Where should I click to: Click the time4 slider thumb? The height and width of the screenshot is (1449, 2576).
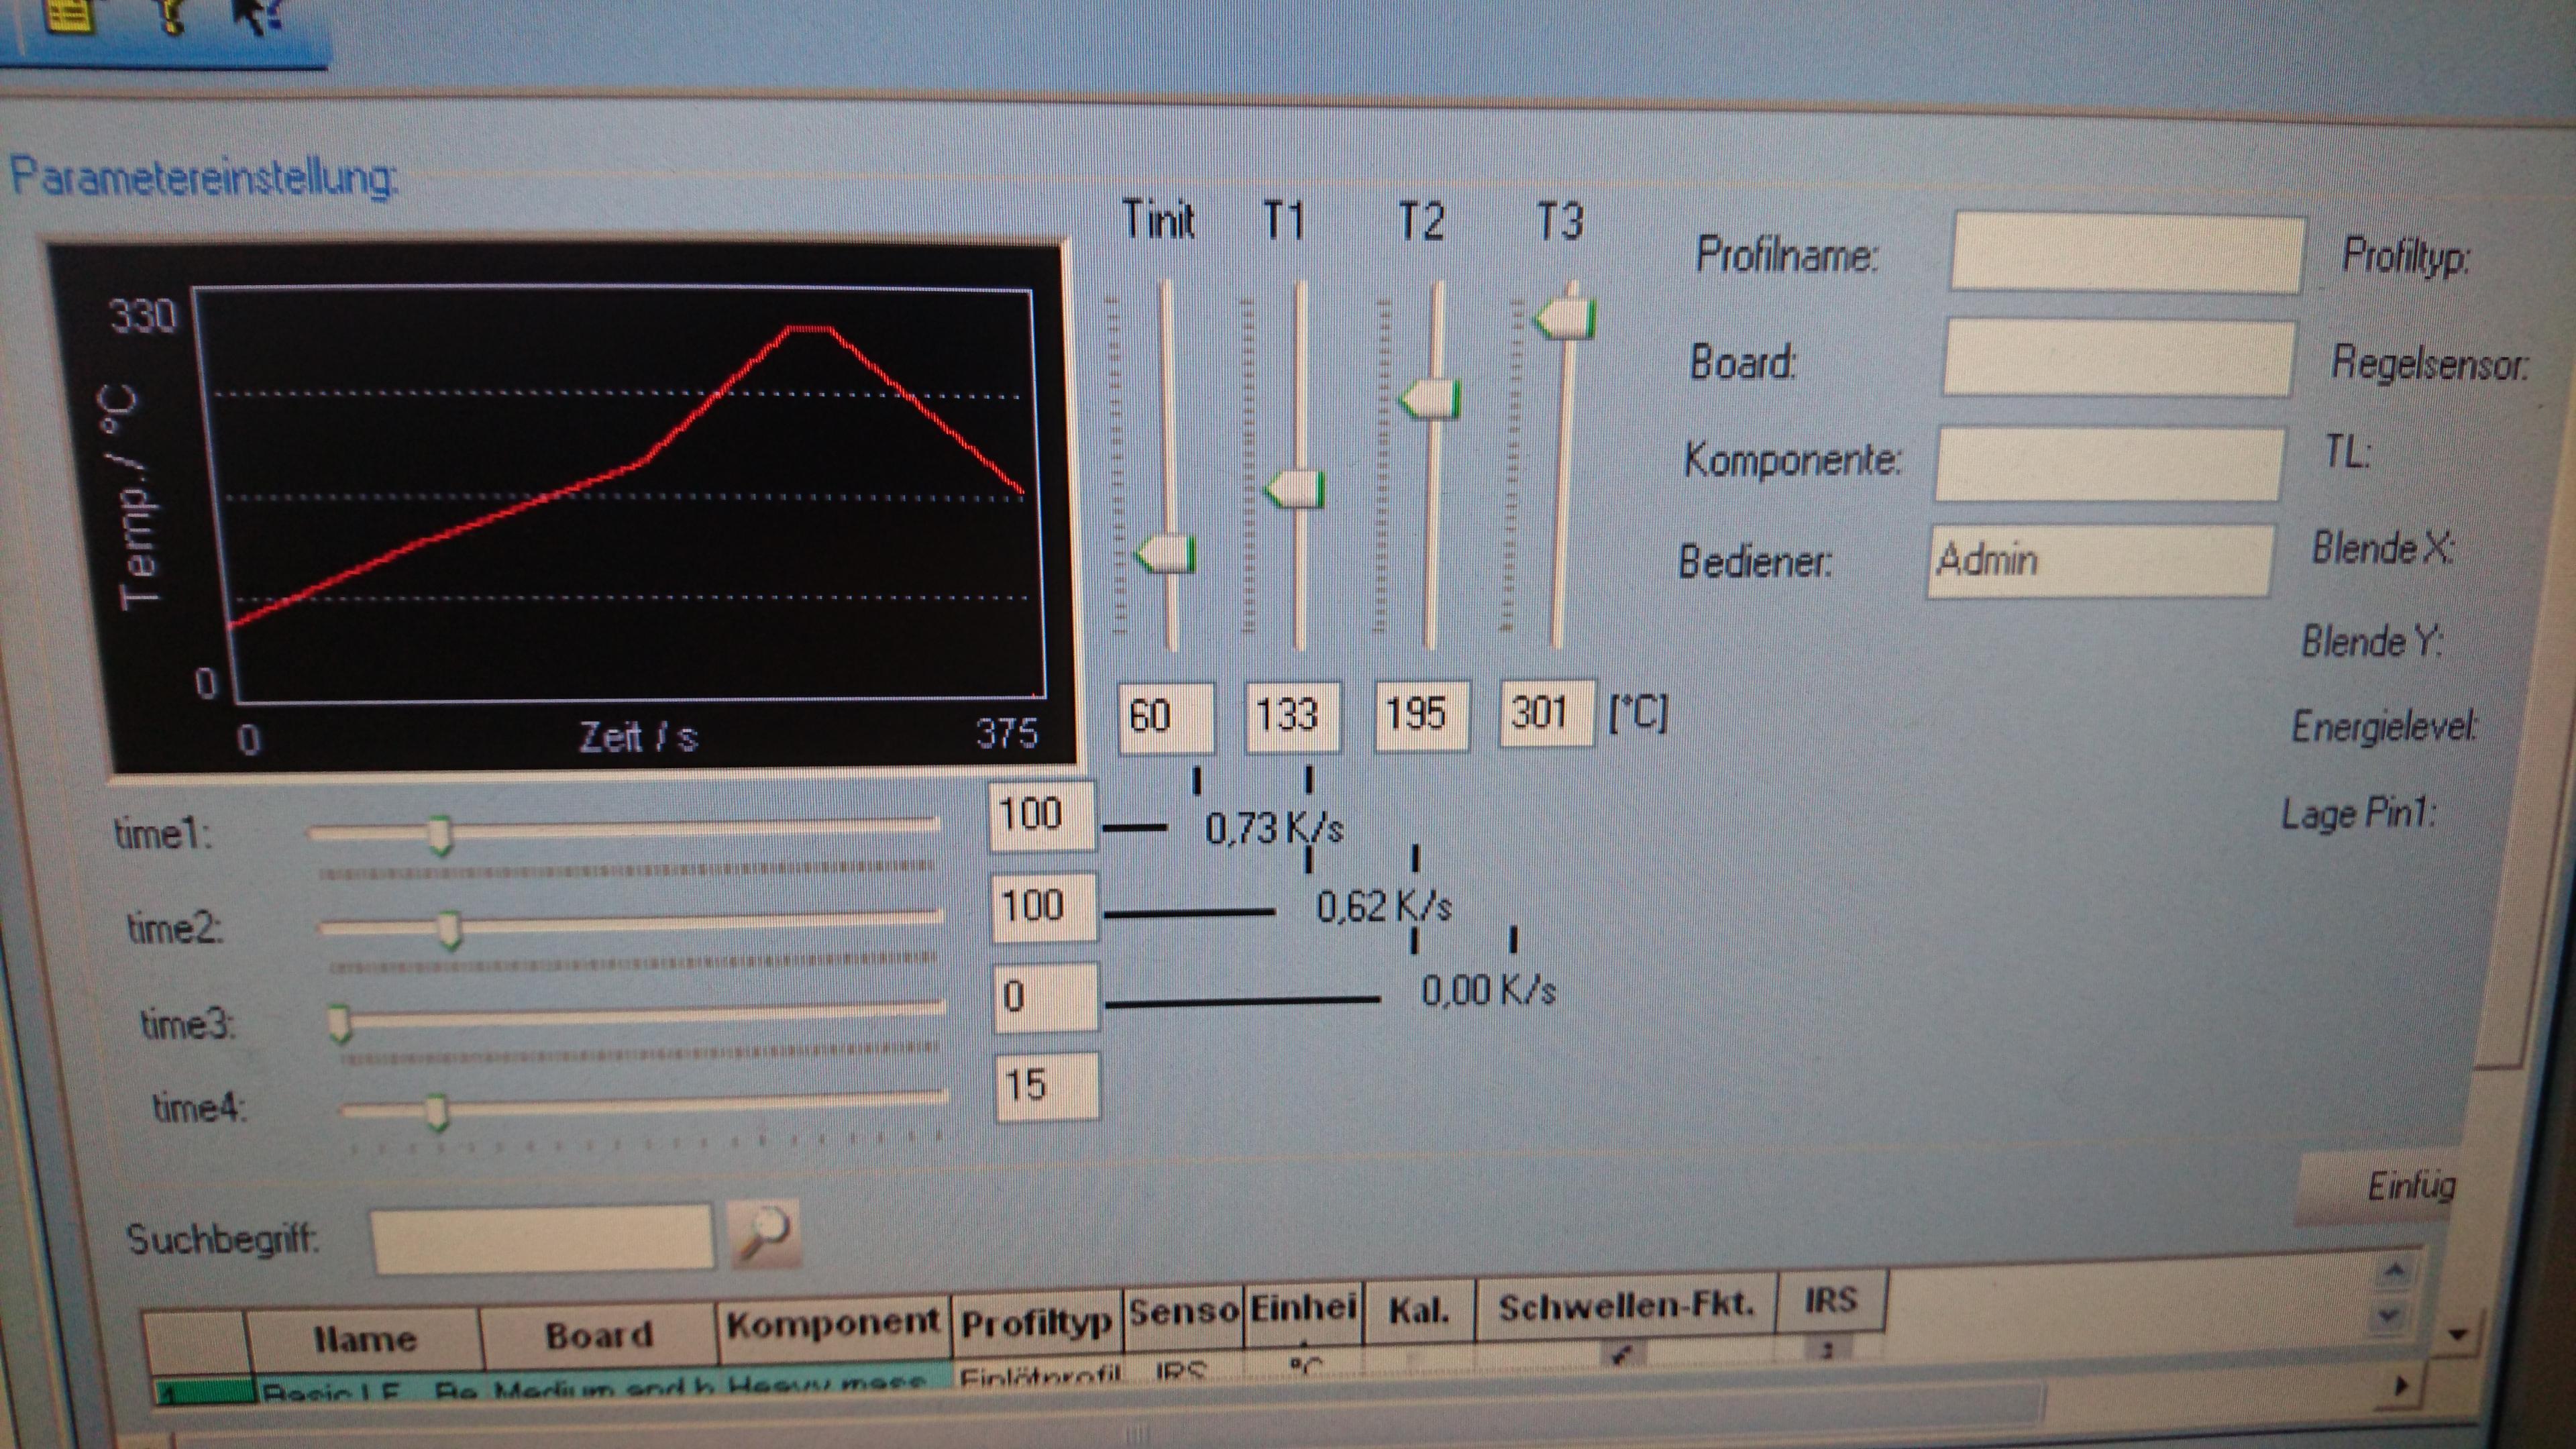[x=437, y=1111]
